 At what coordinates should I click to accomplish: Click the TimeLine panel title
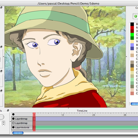[x=82, y=111]
